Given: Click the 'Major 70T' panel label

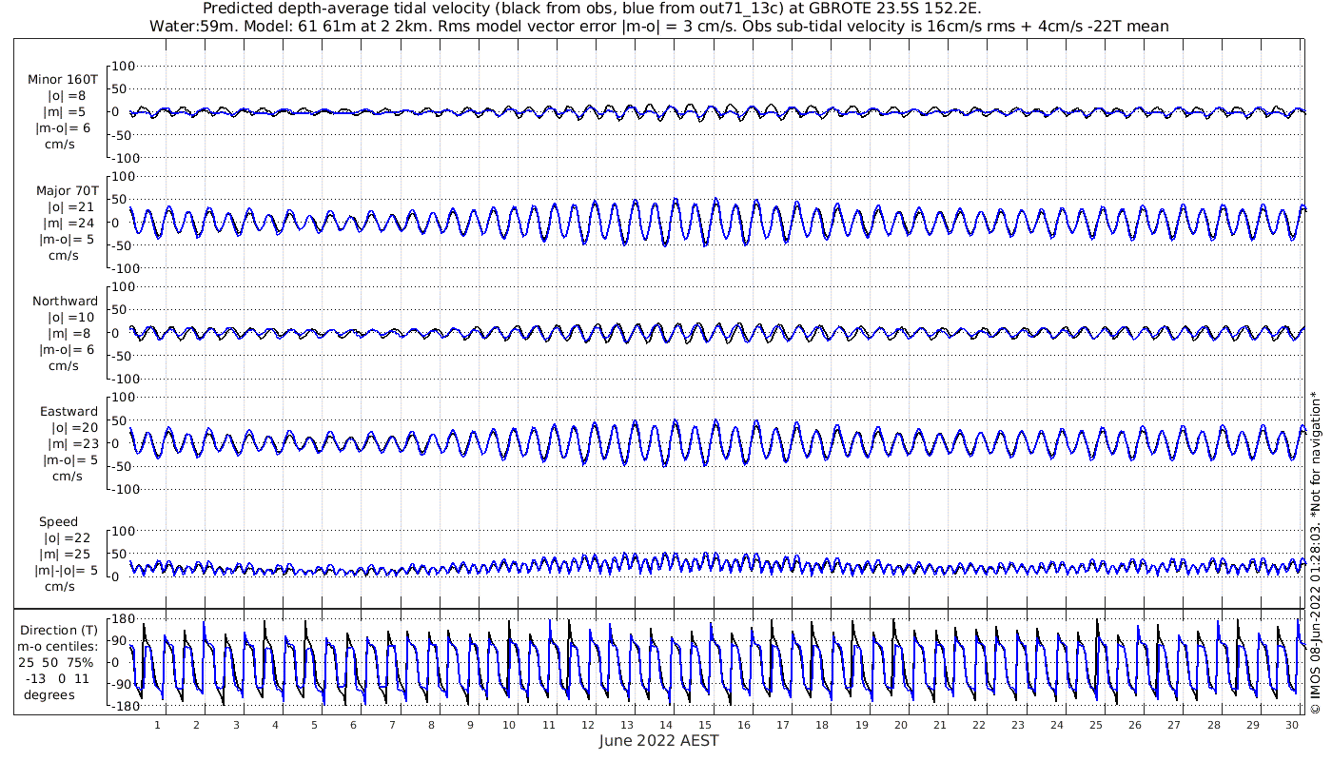Looking at the screenshot, I should (x=66, y=190).
